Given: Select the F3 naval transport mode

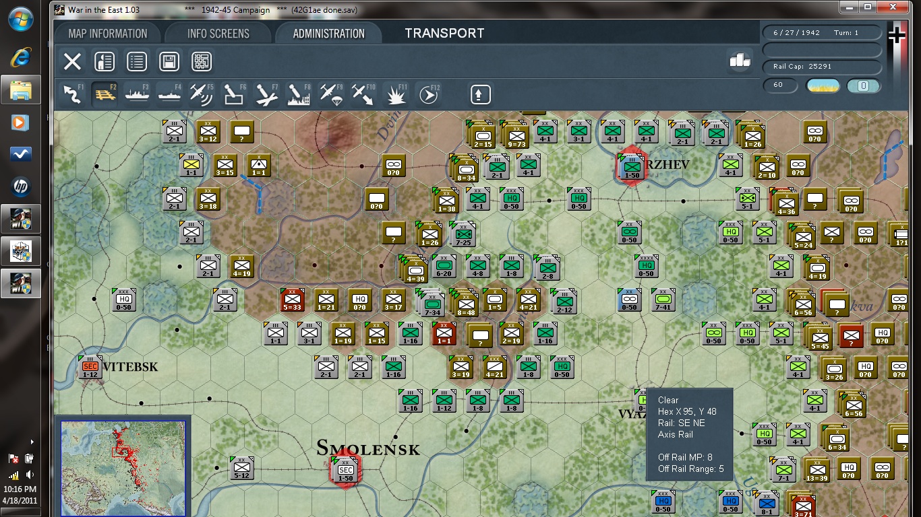Looking at the screenshot, I should point(138,94).
